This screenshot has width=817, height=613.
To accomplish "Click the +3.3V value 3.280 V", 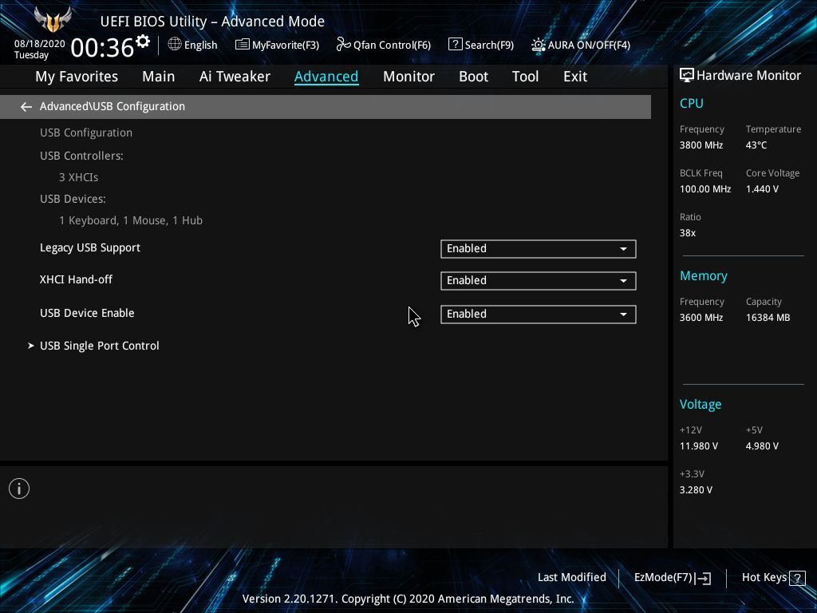I will 696,489.
